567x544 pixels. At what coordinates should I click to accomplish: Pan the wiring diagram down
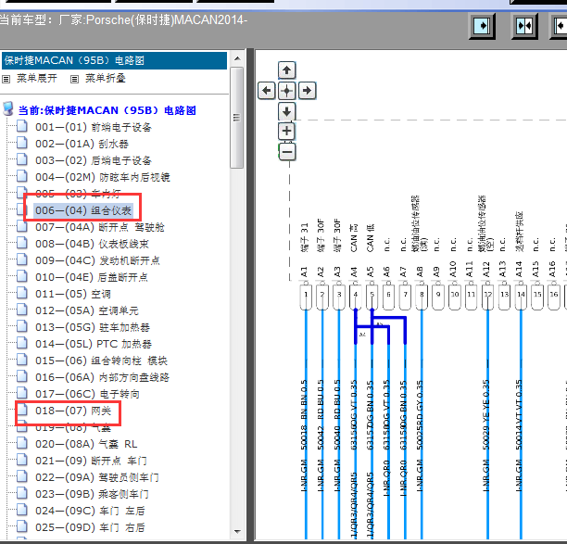pyautogui.click(x=287, y=111)
